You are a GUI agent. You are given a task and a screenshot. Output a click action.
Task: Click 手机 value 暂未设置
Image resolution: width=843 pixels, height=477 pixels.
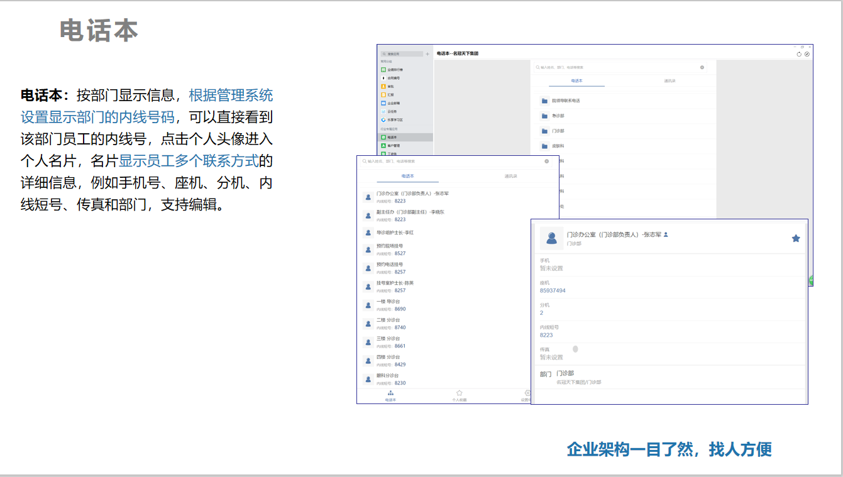551,268
